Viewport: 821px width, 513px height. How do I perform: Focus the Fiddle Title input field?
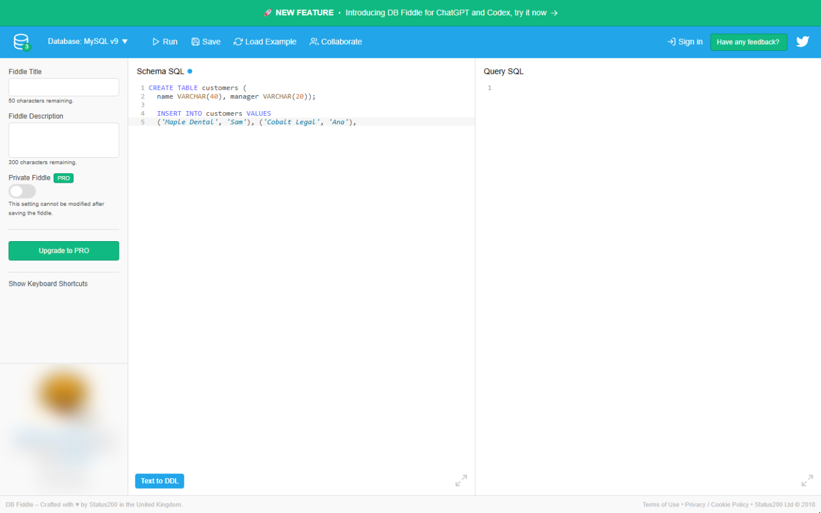tap(64, 87)
